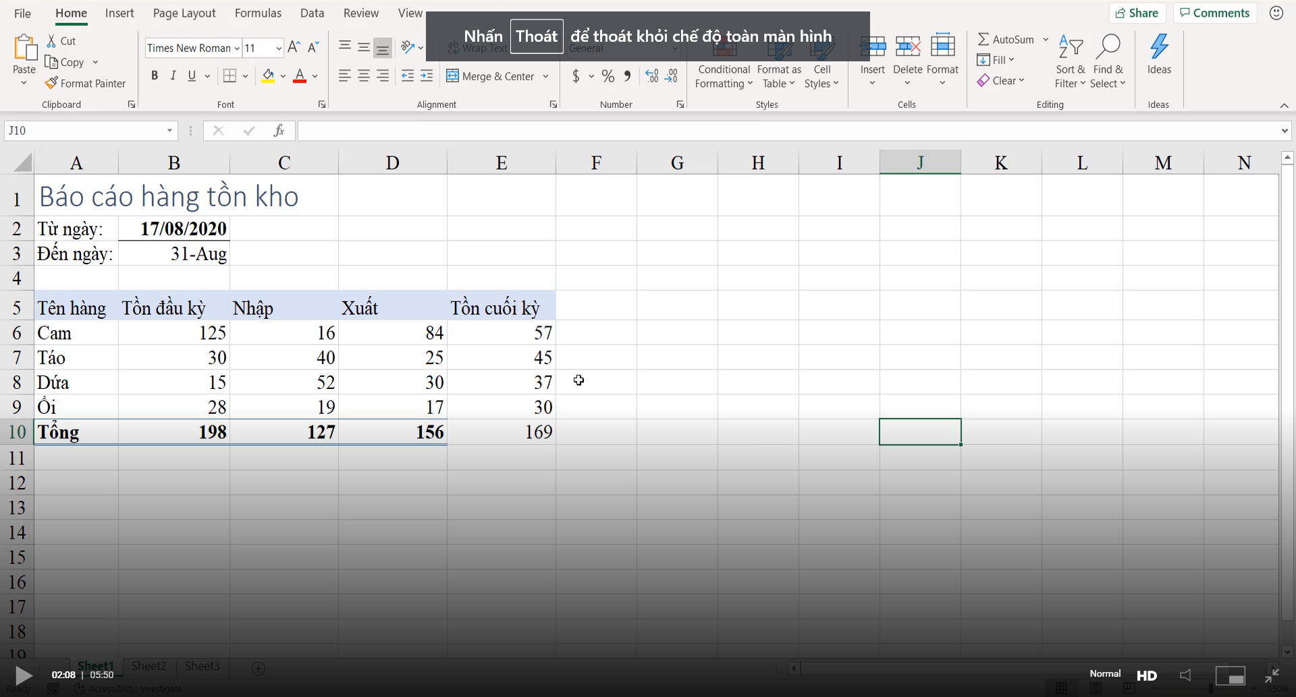Open the feedback smiley face icon
Screen dimensions: 1296x697
(1276, 13)
